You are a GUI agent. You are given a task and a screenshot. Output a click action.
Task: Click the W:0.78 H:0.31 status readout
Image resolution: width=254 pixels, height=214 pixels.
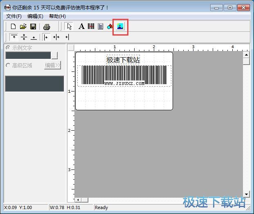pyautogui.click(x=65, y=207)
